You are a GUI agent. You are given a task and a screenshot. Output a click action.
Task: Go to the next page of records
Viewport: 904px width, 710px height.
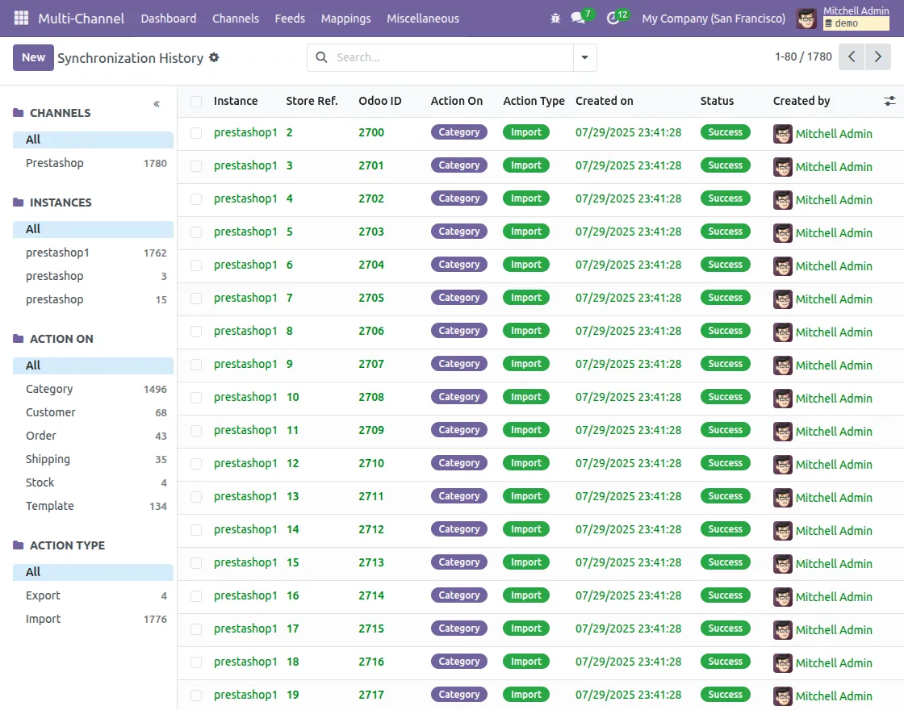pos(877,57)
